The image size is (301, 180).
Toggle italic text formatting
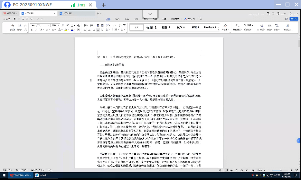[36, 30]
